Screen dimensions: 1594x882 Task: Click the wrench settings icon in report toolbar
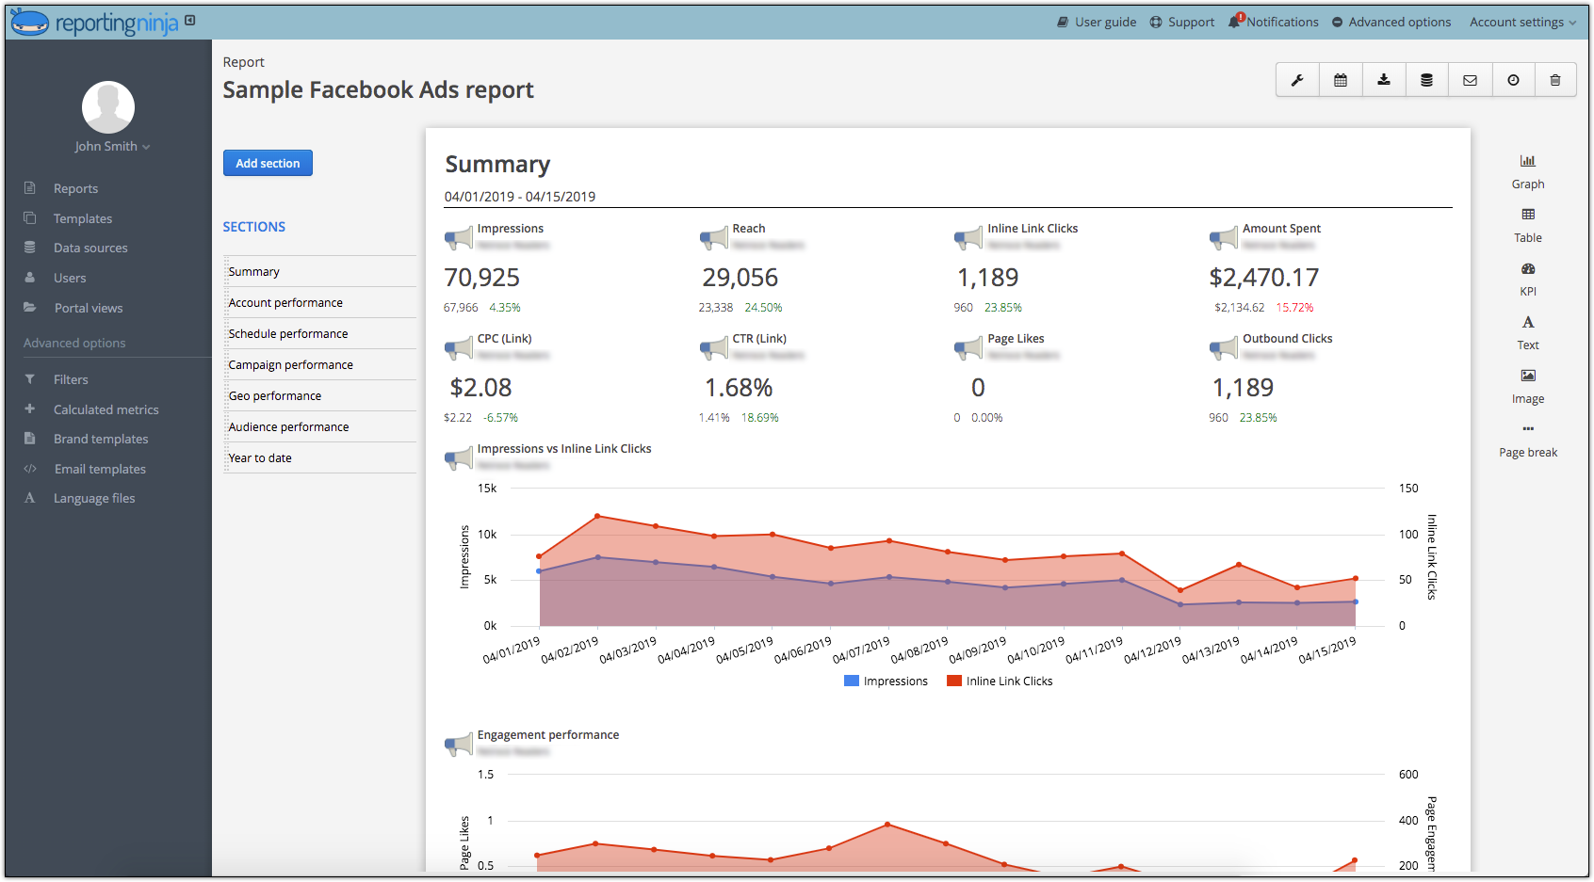(1297, 80)
